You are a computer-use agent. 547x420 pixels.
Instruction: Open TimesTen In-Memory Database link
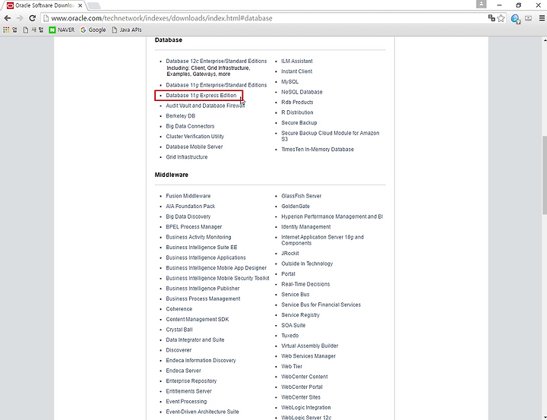point(318,150)
